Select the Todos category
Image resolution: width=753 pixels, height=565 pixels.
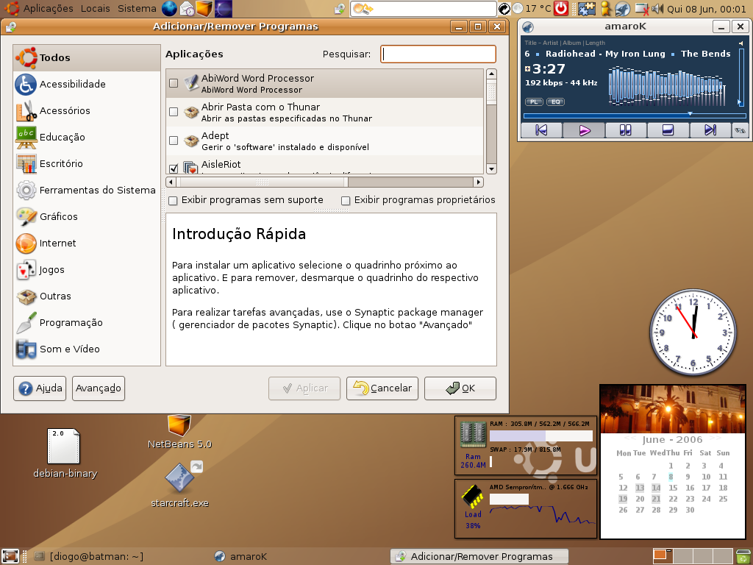tap(87, 57)
